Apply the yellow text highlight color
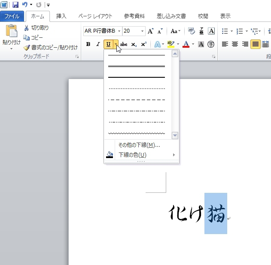This screenshot has width=271, height=265. tap(171, 44)
